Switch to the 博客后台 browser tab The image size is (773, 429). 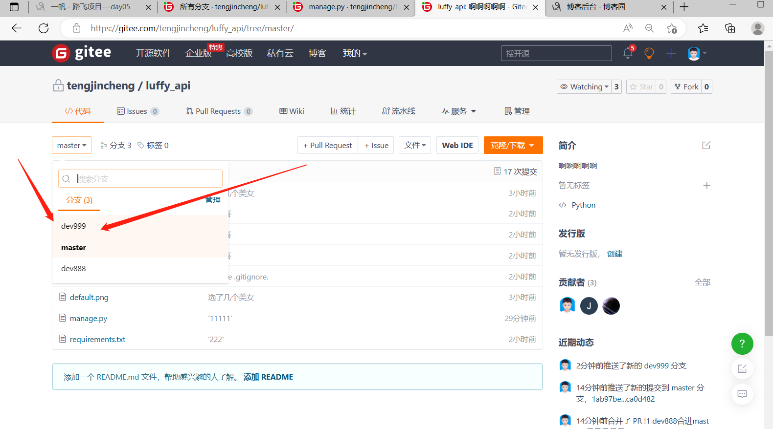[596, 7]
